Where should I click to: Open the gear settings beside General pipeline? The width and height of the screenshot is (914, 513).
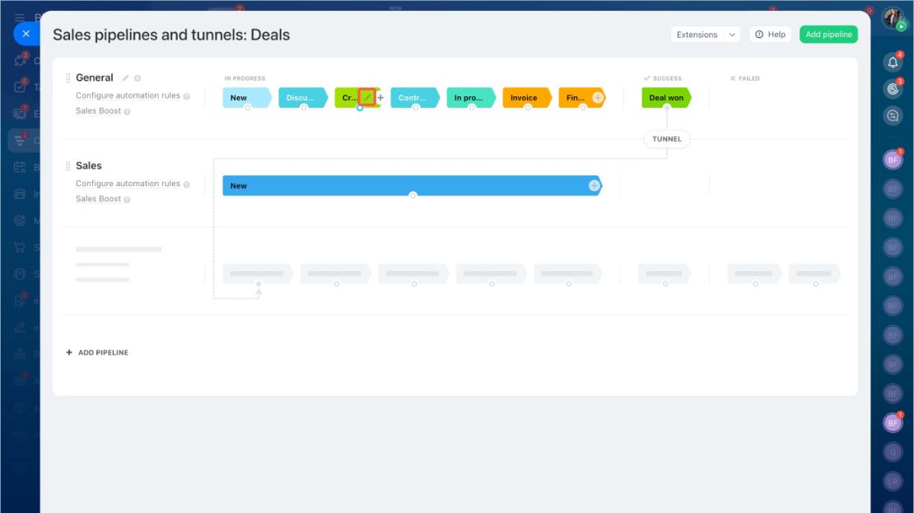point(138,78)
